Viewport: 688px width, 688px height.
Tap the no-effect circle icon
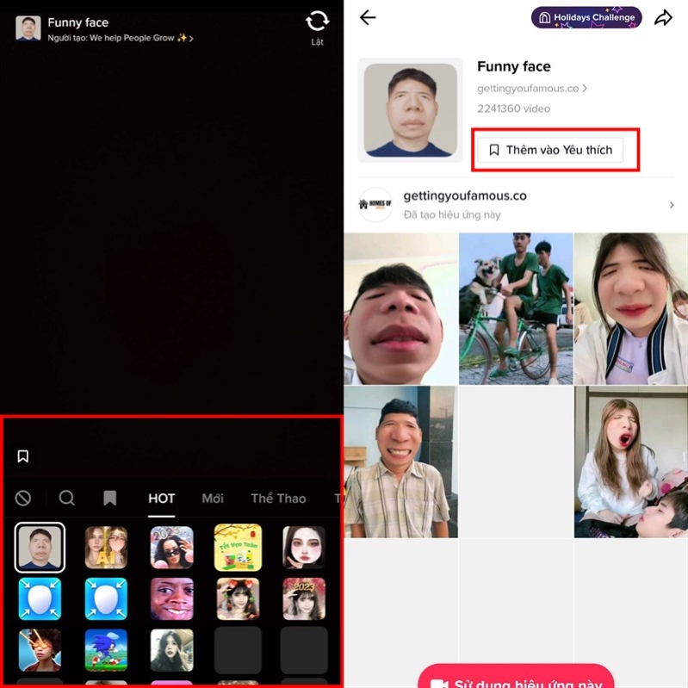[23, 498]
